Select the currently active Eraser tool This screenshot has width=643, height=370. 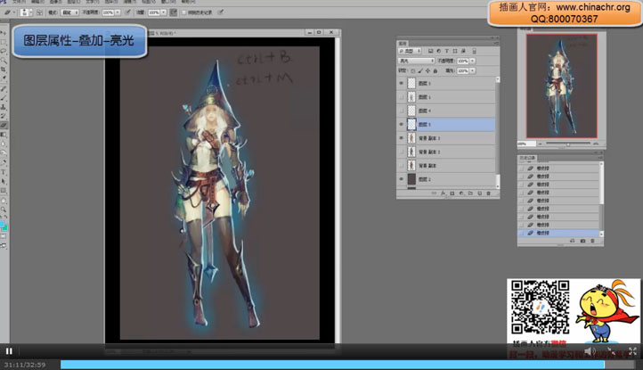[x=4, y=125]
